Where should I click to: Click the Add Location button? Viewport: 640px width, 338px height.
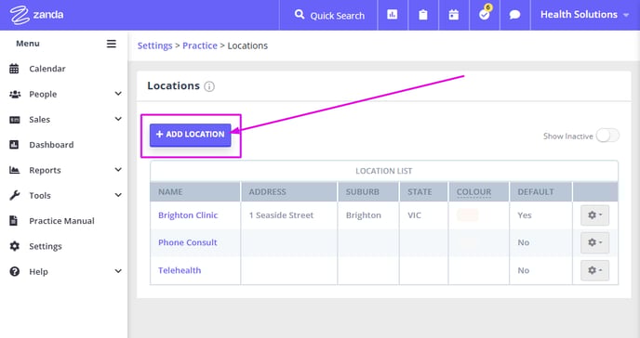point(190,135)
